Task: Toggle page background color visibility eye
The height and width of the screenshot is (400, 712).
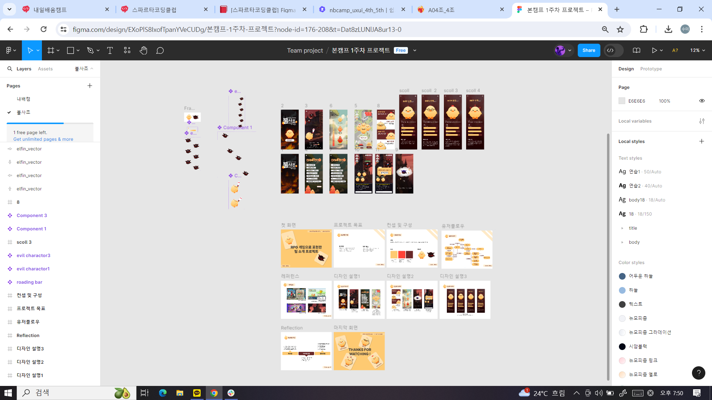Action: coord(702,101)
